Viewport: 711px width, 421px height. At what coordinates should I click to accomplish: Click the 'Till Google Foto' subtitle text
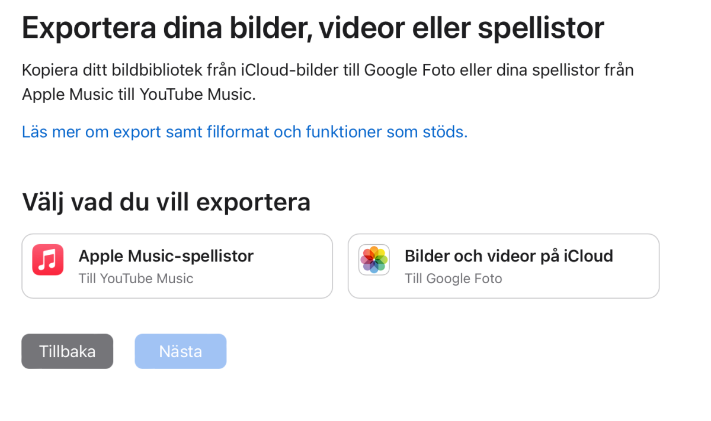[x=454, y=278]
